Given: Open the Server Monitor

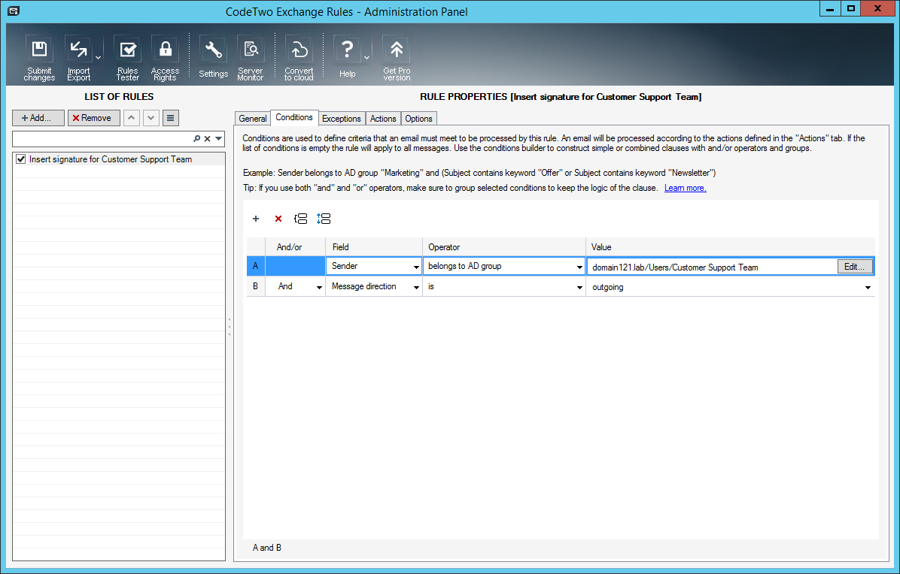Looking at the screenshot, I should tap(251, 59).
